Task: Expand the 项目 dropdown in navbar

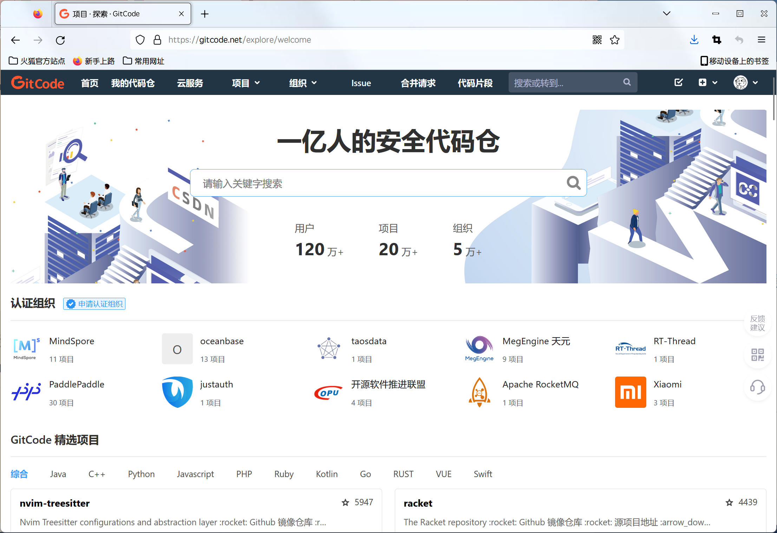Action: (x=246, y=83)
